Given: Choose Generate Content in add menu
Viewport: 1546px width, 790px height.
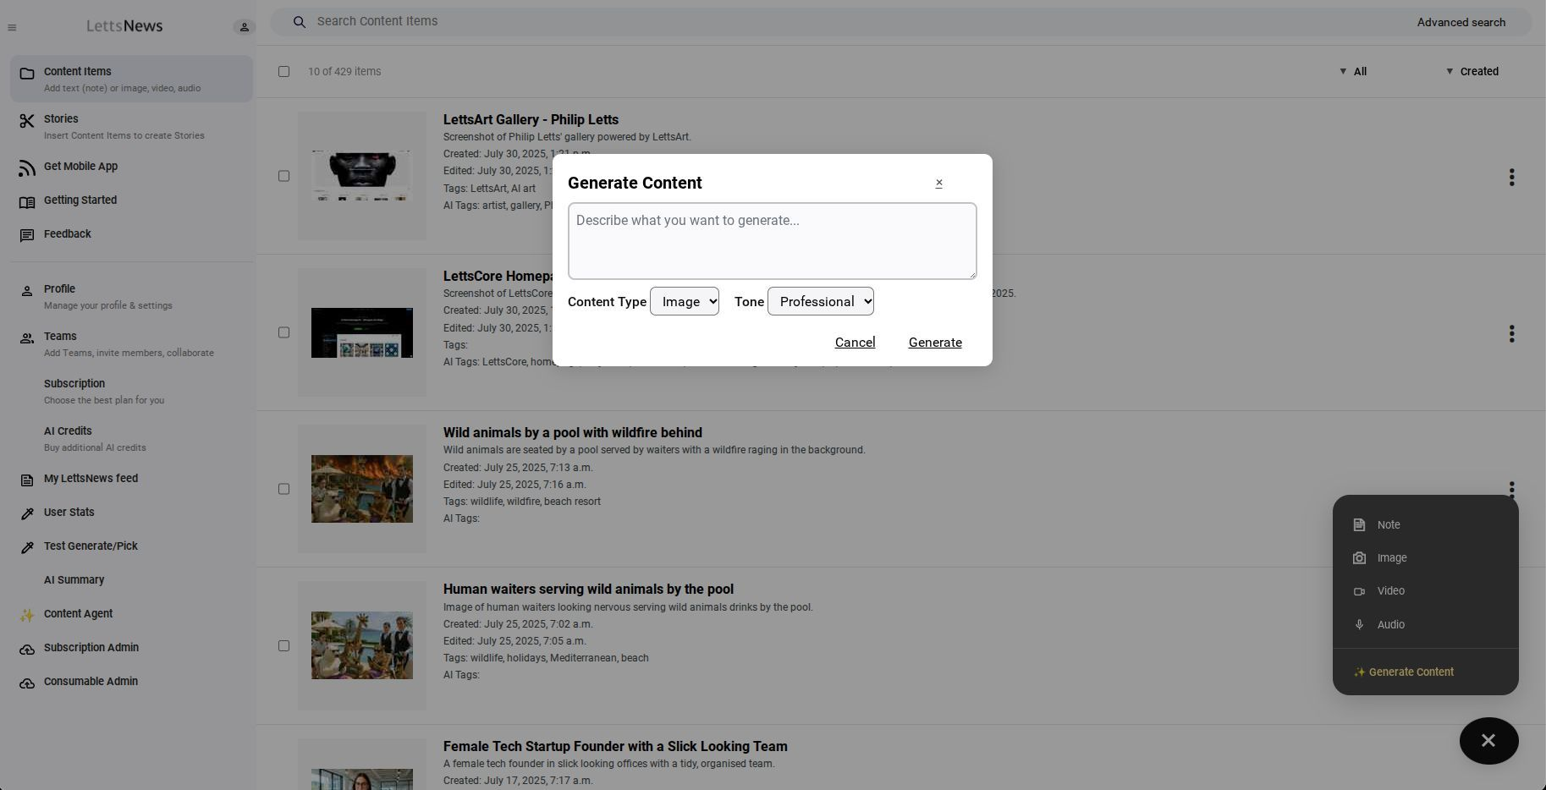Looking at the screenshot, I should 1404,672.
